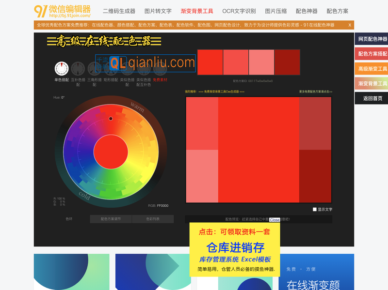Open the 更多免费配色方案 link
Screen dimensions: 388x290
click(x=315, y=92)
